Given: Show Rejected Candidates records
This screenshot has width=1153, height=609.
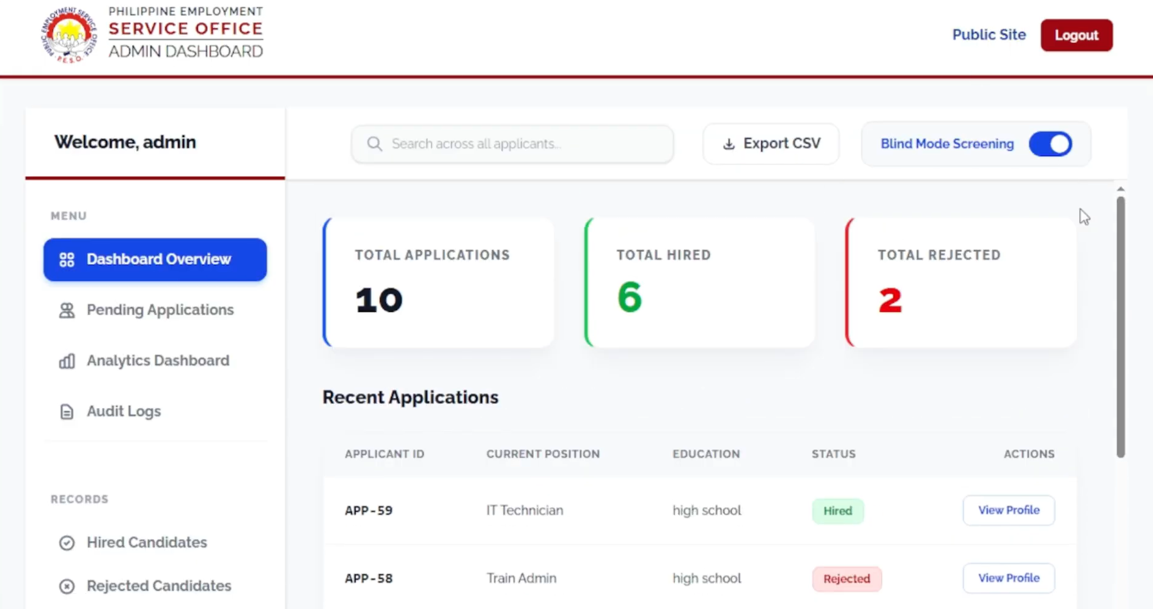Looking at the screenshot, I should pyautogui.click(x=155, y=586).
